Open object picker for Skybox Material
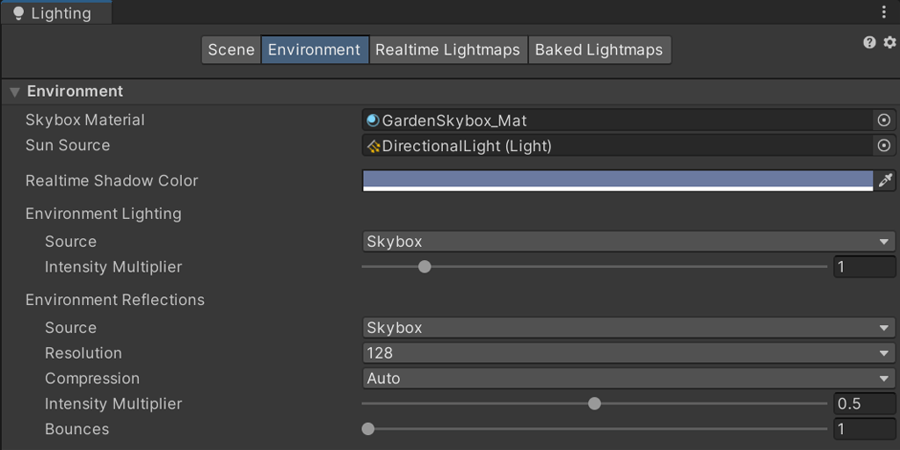Screen dimensions: 900x450 pos(884,120)
